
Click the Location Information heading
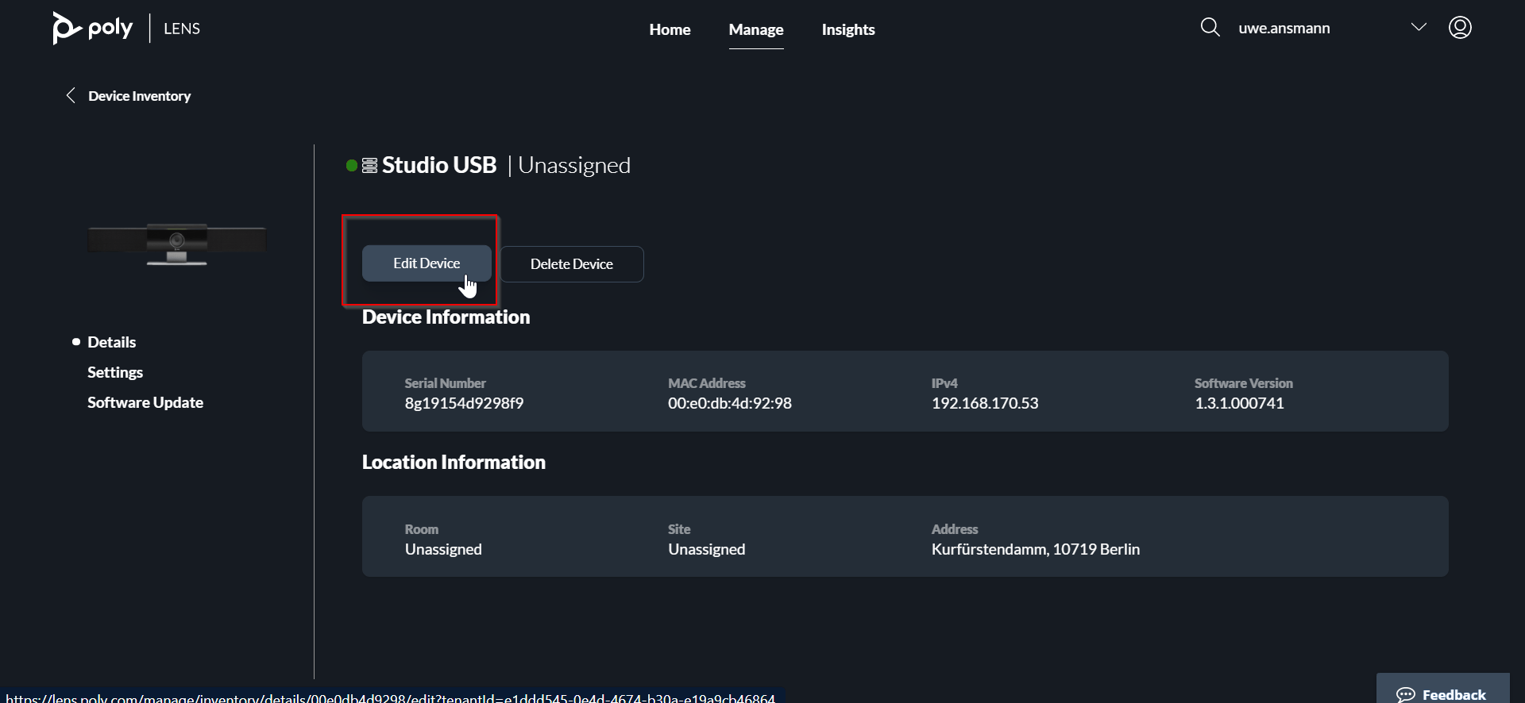click(454, 463)
